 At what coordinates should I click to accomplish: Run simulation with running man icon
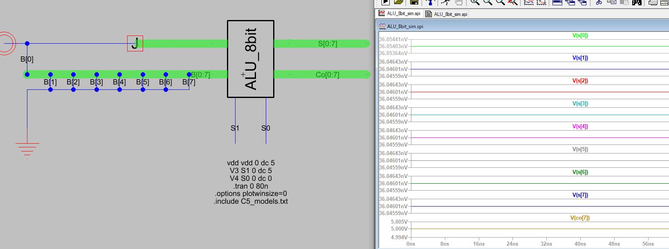(x=445, y=2)
